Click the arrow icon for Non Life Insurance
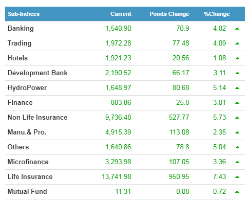The image size is (247, 202). pos(237,118)
